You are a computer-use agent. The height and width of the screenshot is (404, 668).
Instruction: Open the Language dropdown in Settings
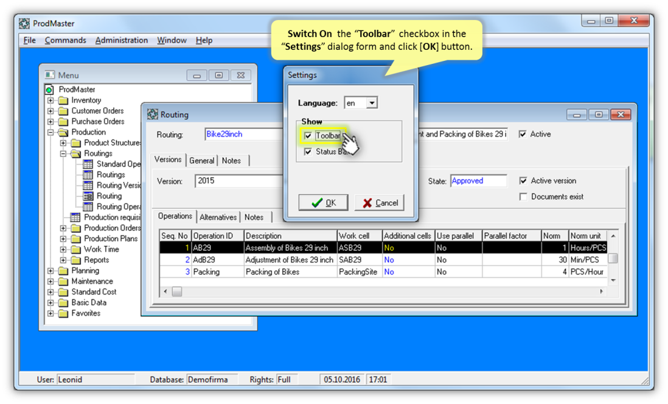[x=372, y=103]
